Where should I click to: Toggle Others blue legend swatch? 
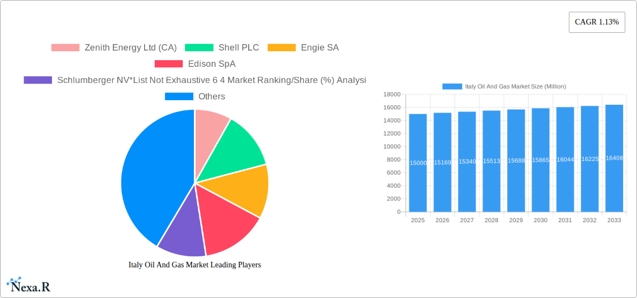tap(179, 96)
